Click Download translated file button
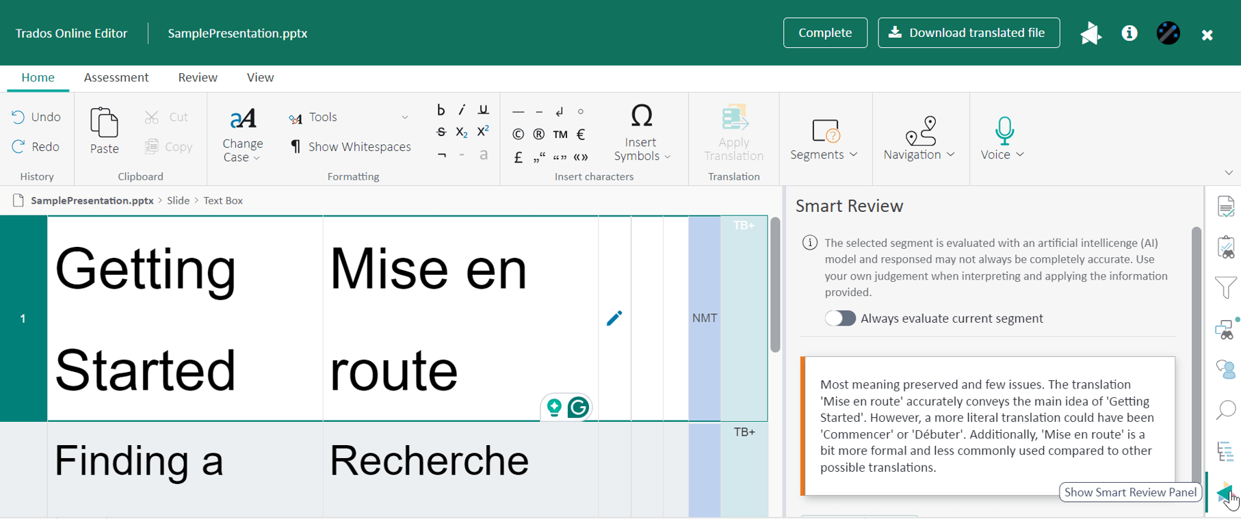 [x=968, y=33]
